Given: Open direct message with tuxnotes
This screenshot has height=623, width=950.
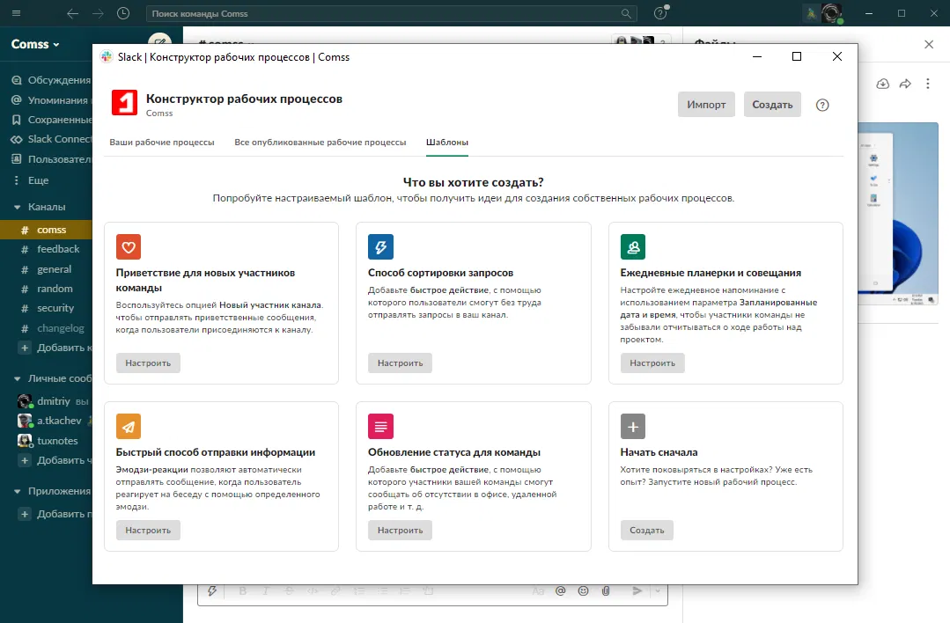Looking at the screenshot, I should pos(46,441).
